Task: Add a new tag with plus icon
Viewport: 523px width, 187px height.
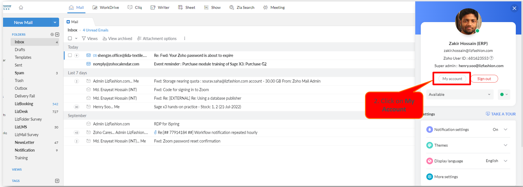Action: tap(57, 181)
